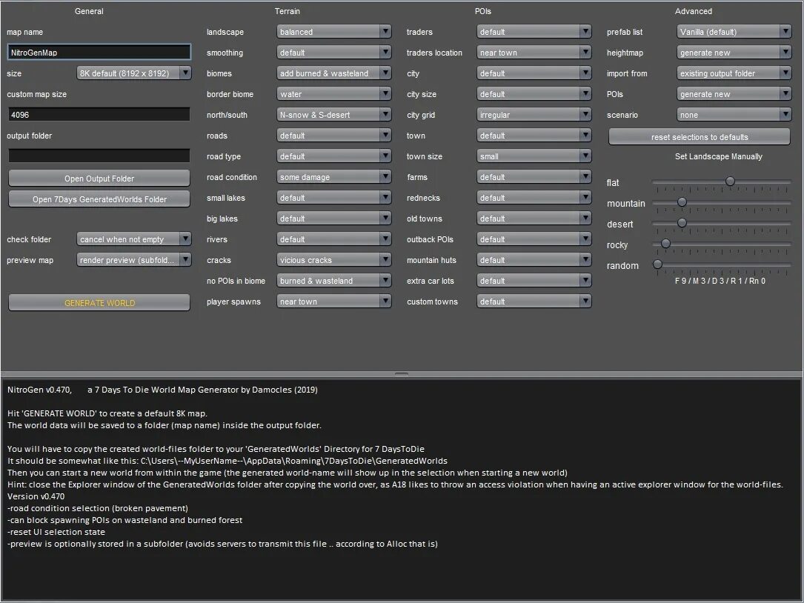Open the Output Folder button
Screen dimensions: 804x603
click(99, 179)
